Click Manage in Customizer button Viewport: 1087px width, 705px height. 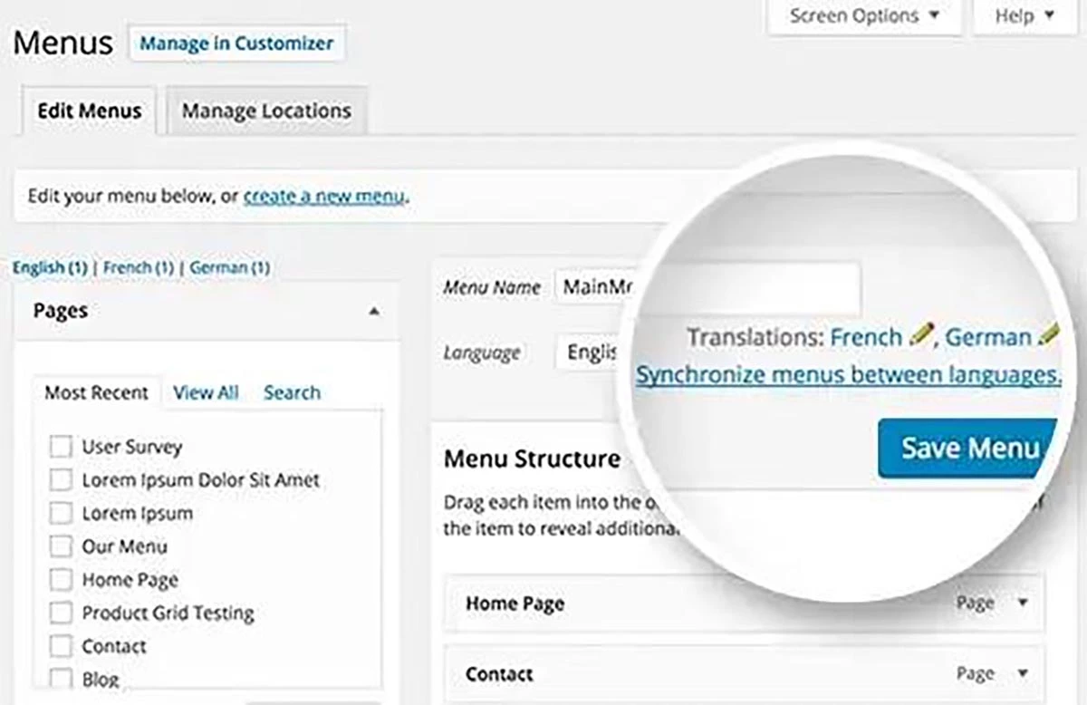coord(236,43)
